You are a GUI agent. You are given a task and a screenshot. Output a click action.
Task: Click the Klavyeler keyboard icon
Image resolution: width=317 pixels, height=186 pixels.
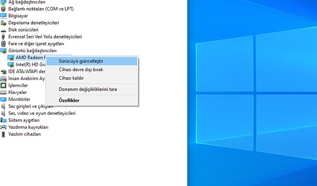tap(3, 93)
